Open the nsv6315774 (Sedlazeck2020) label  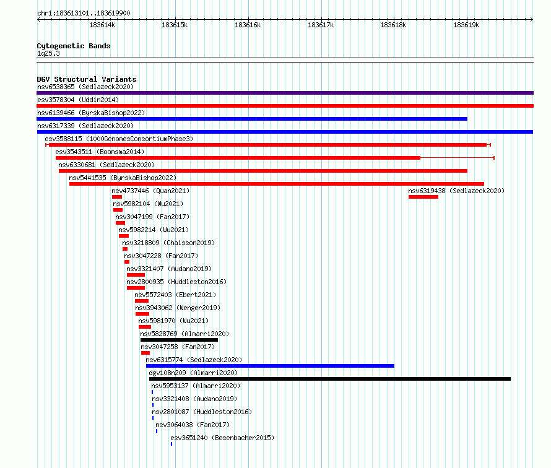coord(194,360)
